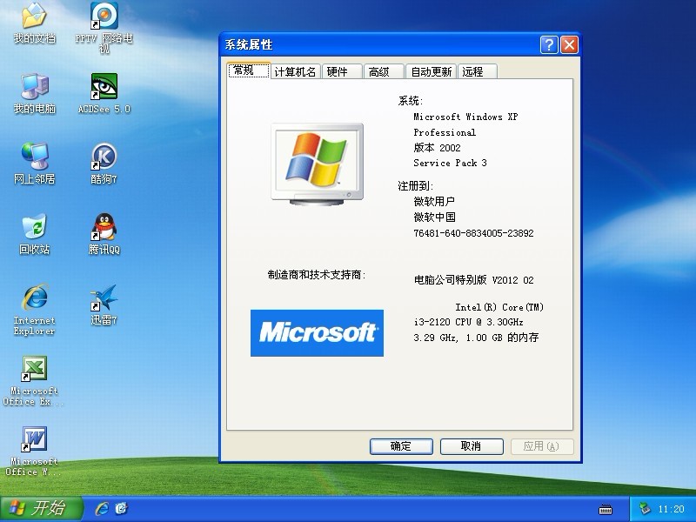The width and height of the screenshot is (696, 522).
Task: Click the ACDSee 5.0 shortcut icon
Action: point(104,94)
